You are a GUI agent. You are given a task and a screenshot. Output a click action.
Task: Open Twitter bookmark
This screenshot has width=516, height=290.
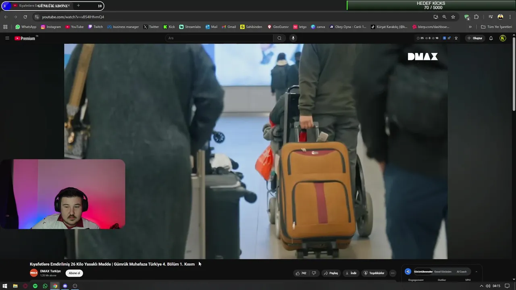point(151,27)
